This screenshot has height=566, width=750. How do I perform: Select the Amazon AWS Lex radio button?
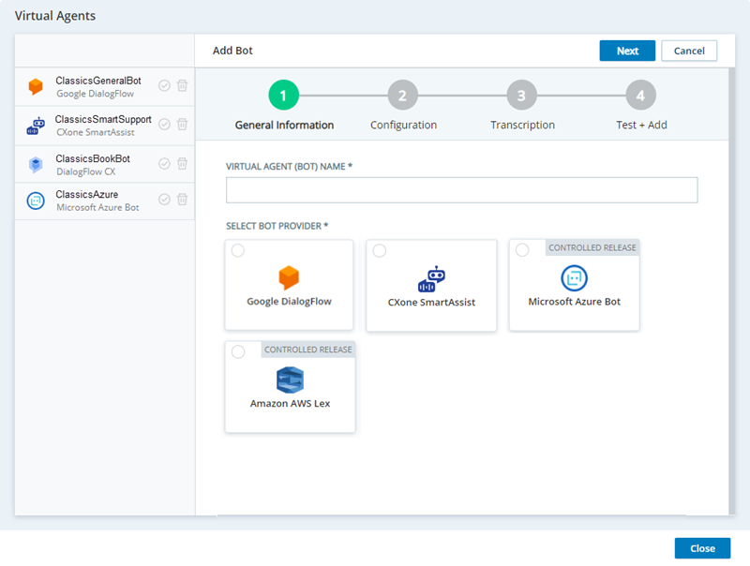[x=238, y=351]
